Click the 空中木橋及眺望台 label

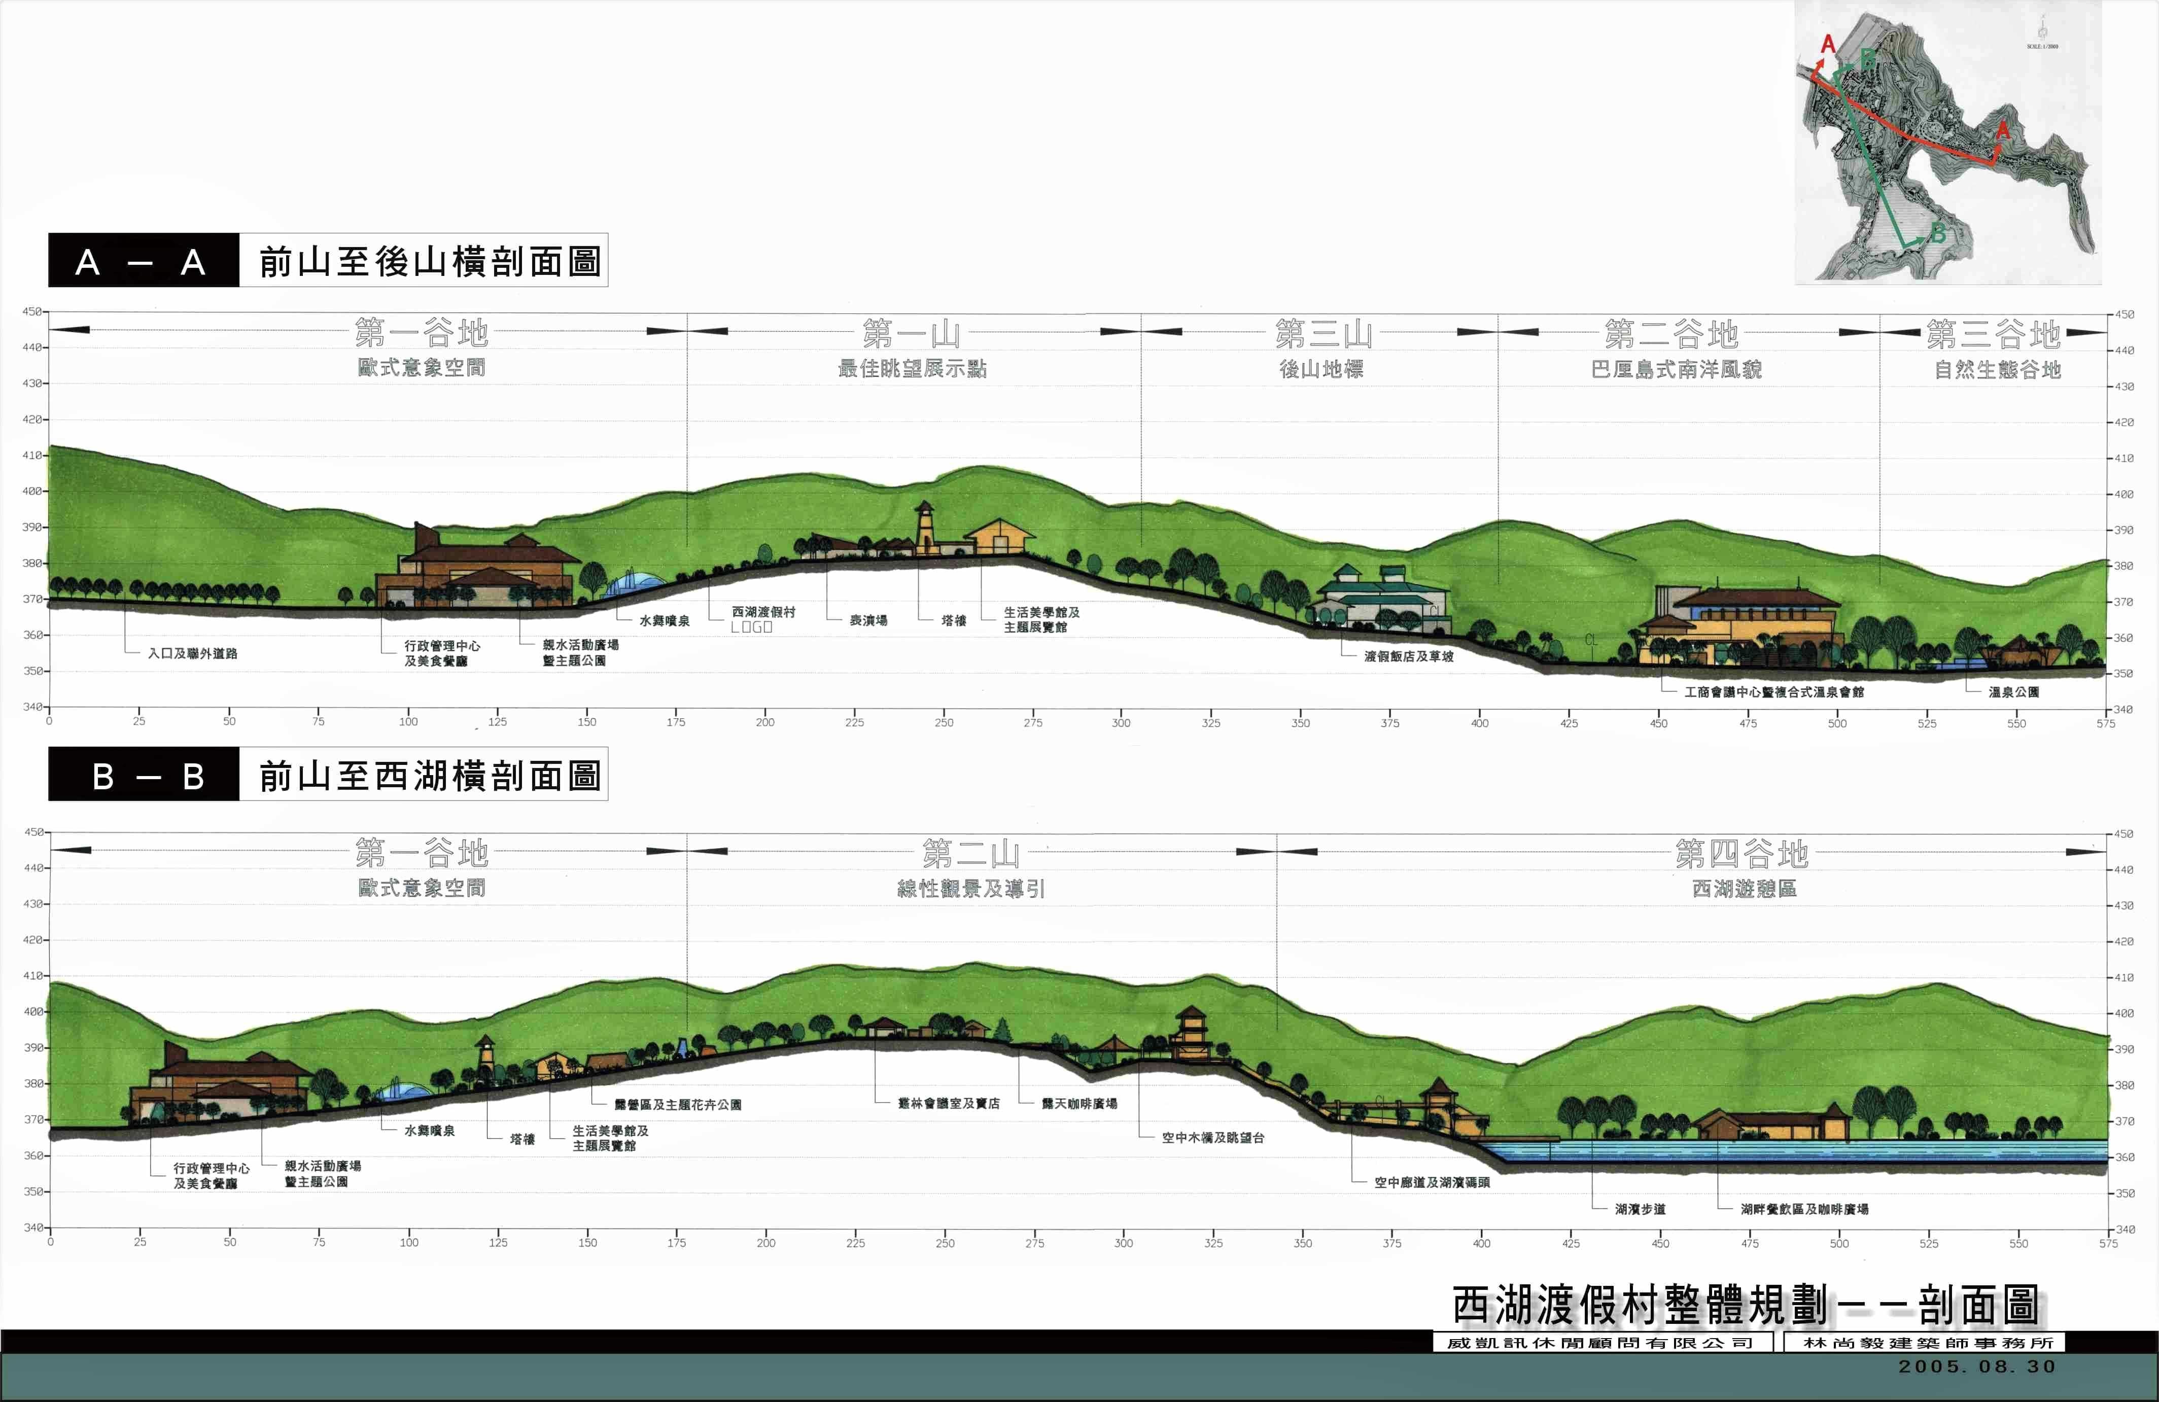[1213, 1137]
